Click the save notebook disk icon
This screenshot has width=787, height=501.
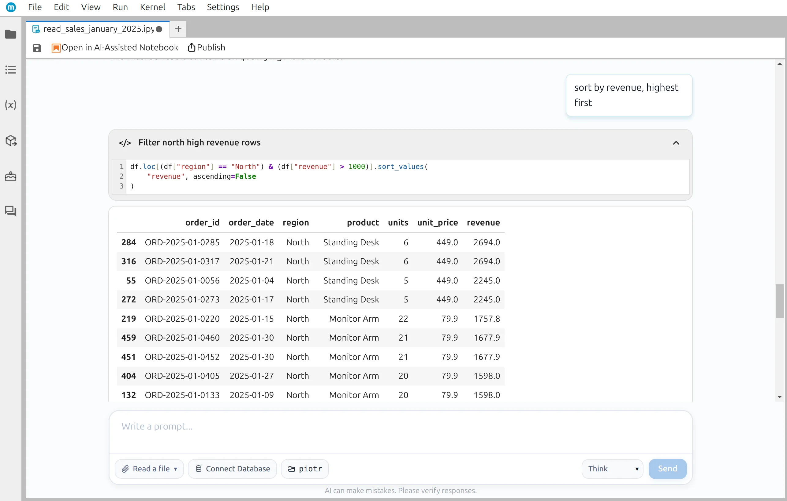pos(37,48)
